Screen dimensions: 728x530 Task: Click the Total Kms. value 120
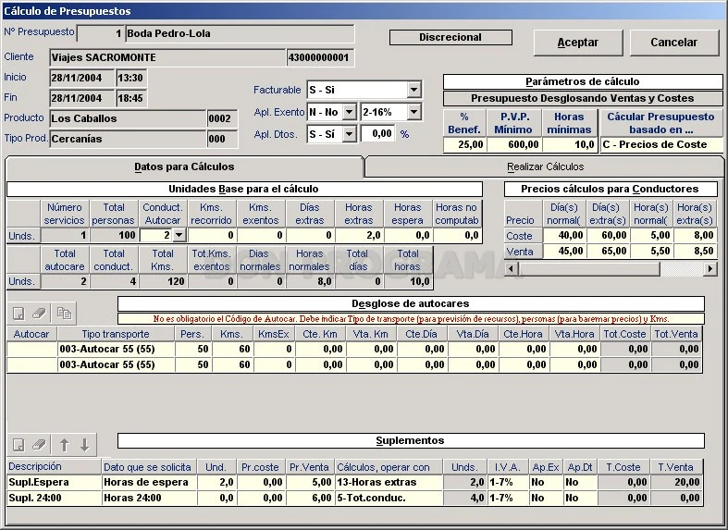pyautogui.click(x=163, y=281)
